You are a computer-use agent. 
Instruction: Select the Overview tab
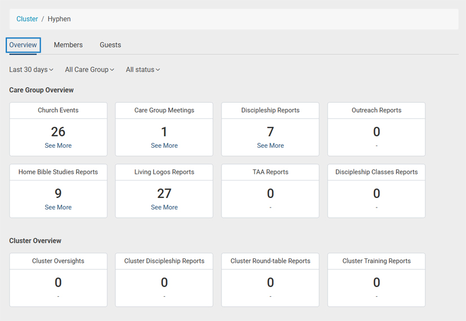tap(23, 45)
